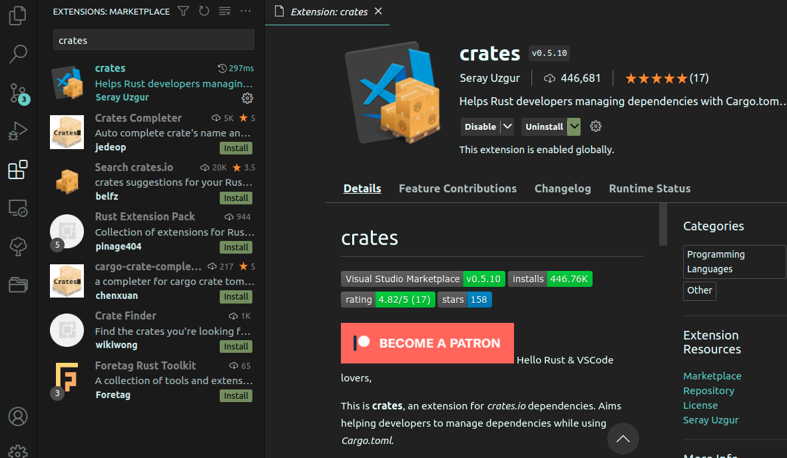Click the five-star rating (17)
The height and width of the screenshot is (458, 787).
(667, 79)
